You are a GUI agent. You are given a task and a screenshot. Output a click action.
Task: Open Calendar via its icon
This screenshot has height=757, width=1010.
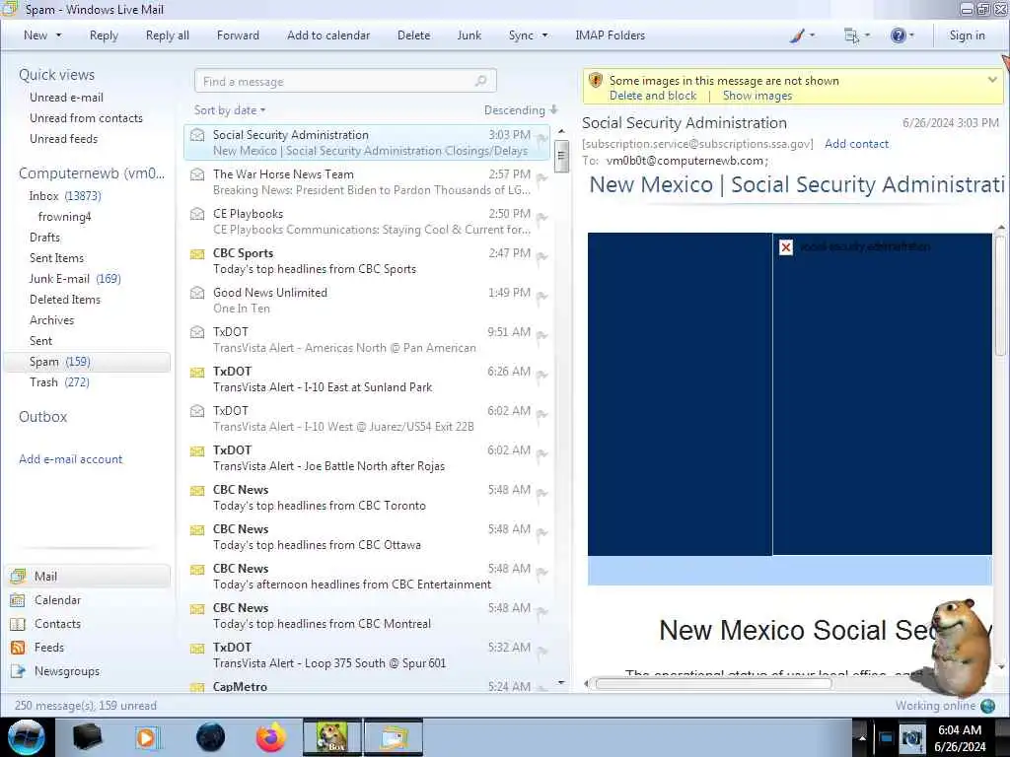tap(18, 600)
